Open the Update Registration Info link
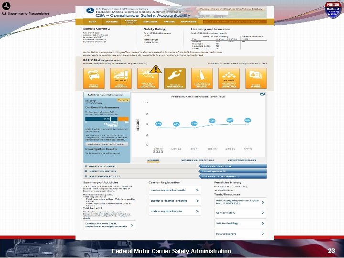Image resolution: width=344 pixels, height=258 pixels. [x=175, y=211]
